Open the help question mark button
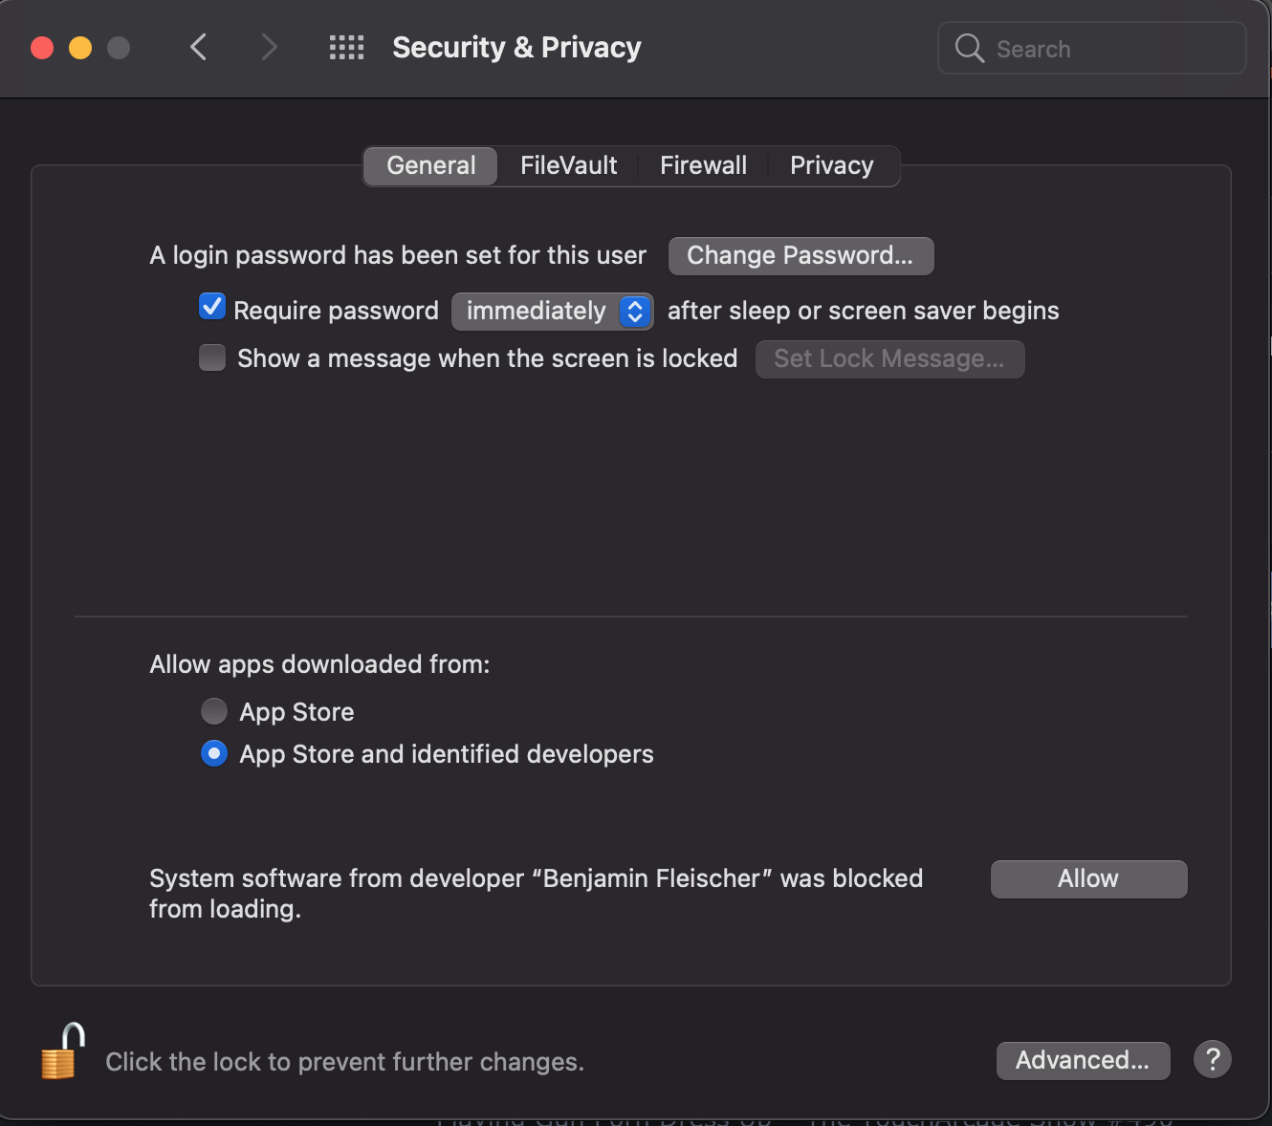 point(1212,1059)
